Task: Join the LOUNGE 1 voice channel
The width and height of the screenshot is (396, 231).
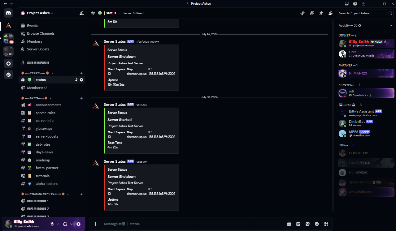Action: (52, 201)
